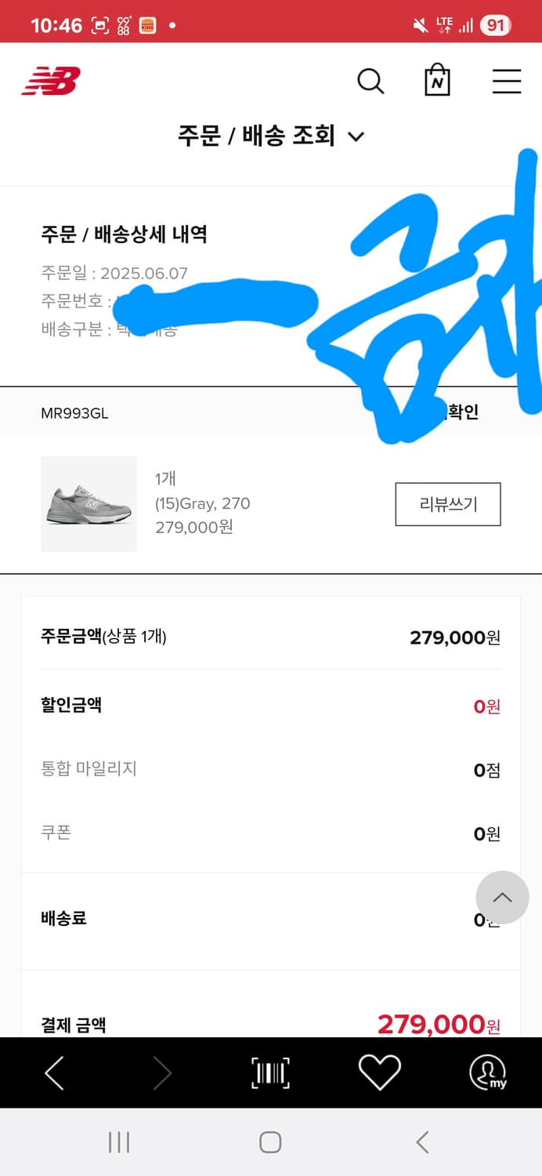542x1176 pixels.
Task: Tap the battery indicator in status bar
Action: point(495,25)
